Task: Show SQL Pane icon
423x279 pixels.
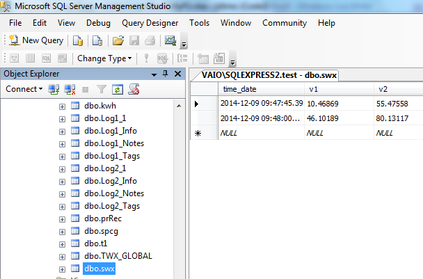Action: pos(46,58)
